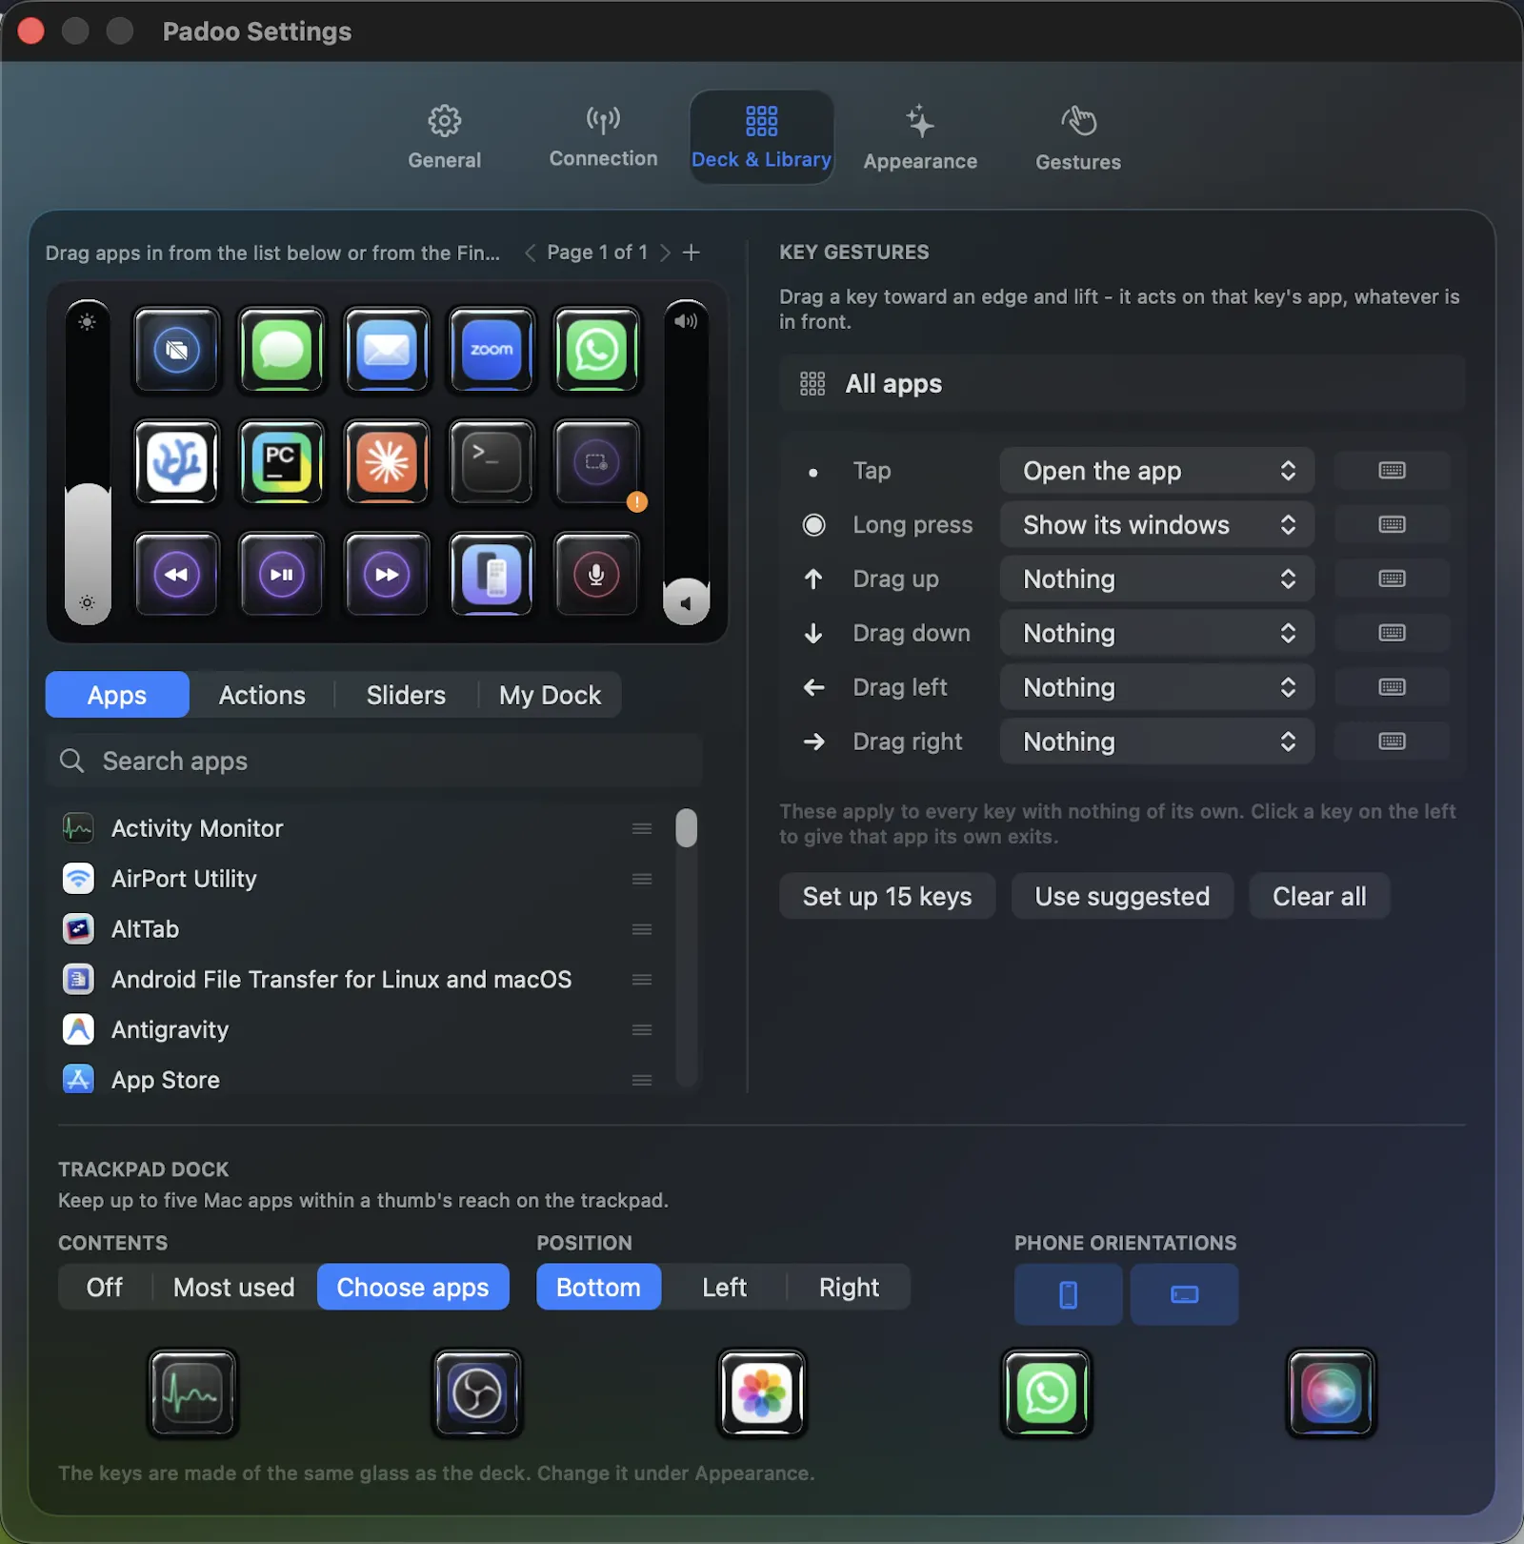Image resolution: width=1524 pixels, height=1544 pixels.
Task: Set trackpad dock contents to Off
Action: (x=105, y=1288)
